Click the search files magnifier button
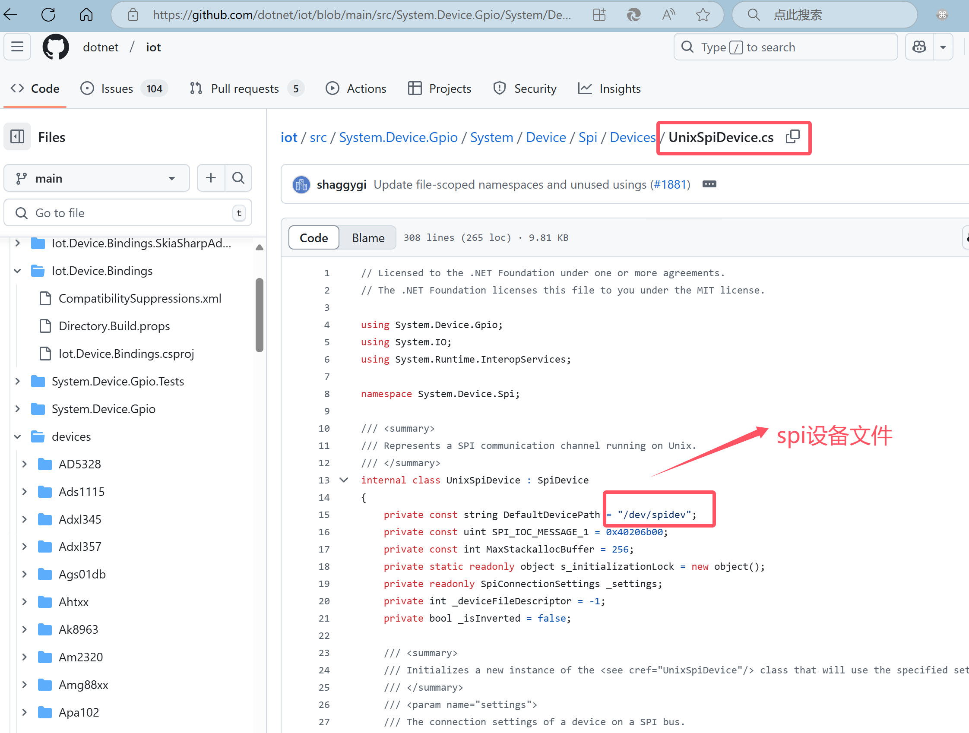Screen dimensions: 969x733 point(238,178)
